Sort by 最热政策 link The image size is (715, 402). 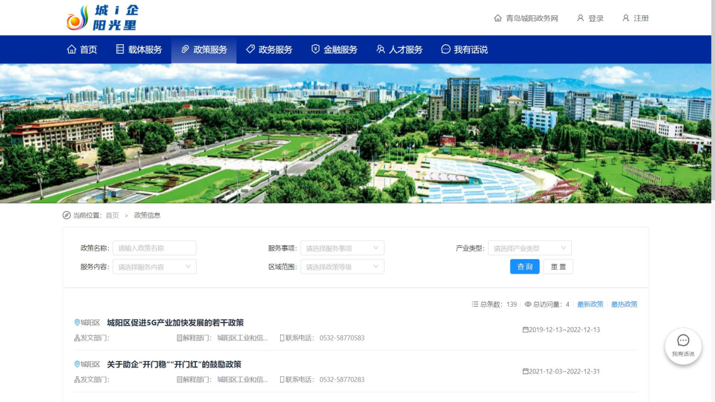click(x=624, y=304)
